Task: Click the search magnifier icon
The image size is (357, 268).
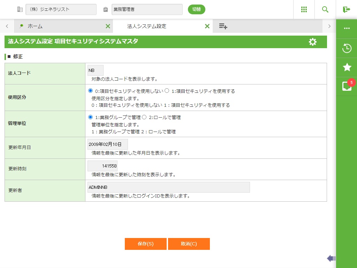Action: coord(325,9)
